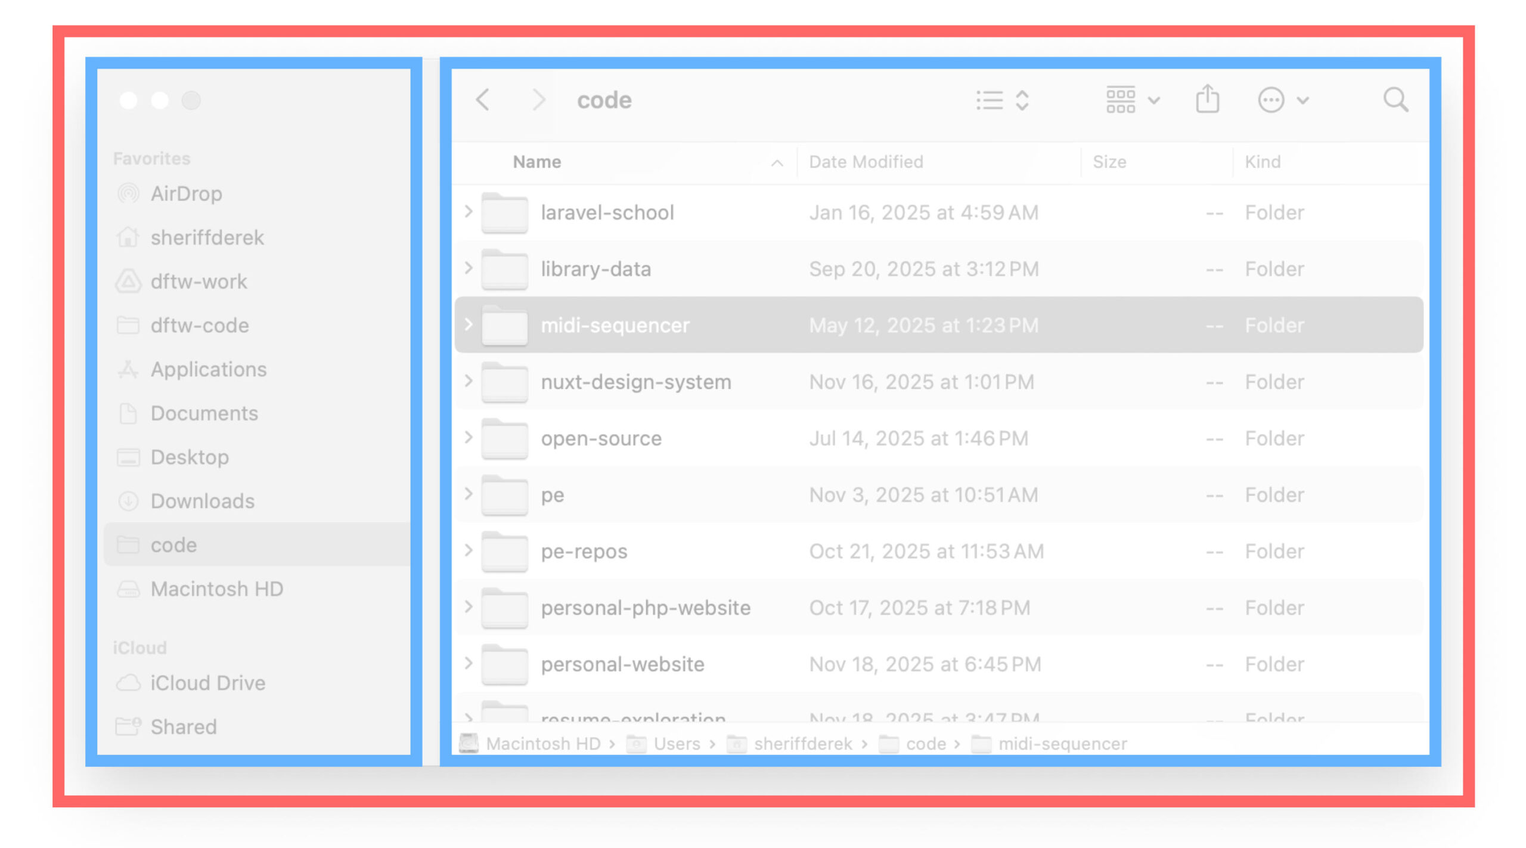Image resolution: width=1526 pixels, height=848 pixels.
Task: Click the Search magnifier icon
Action: click(x=1395, y=100)
